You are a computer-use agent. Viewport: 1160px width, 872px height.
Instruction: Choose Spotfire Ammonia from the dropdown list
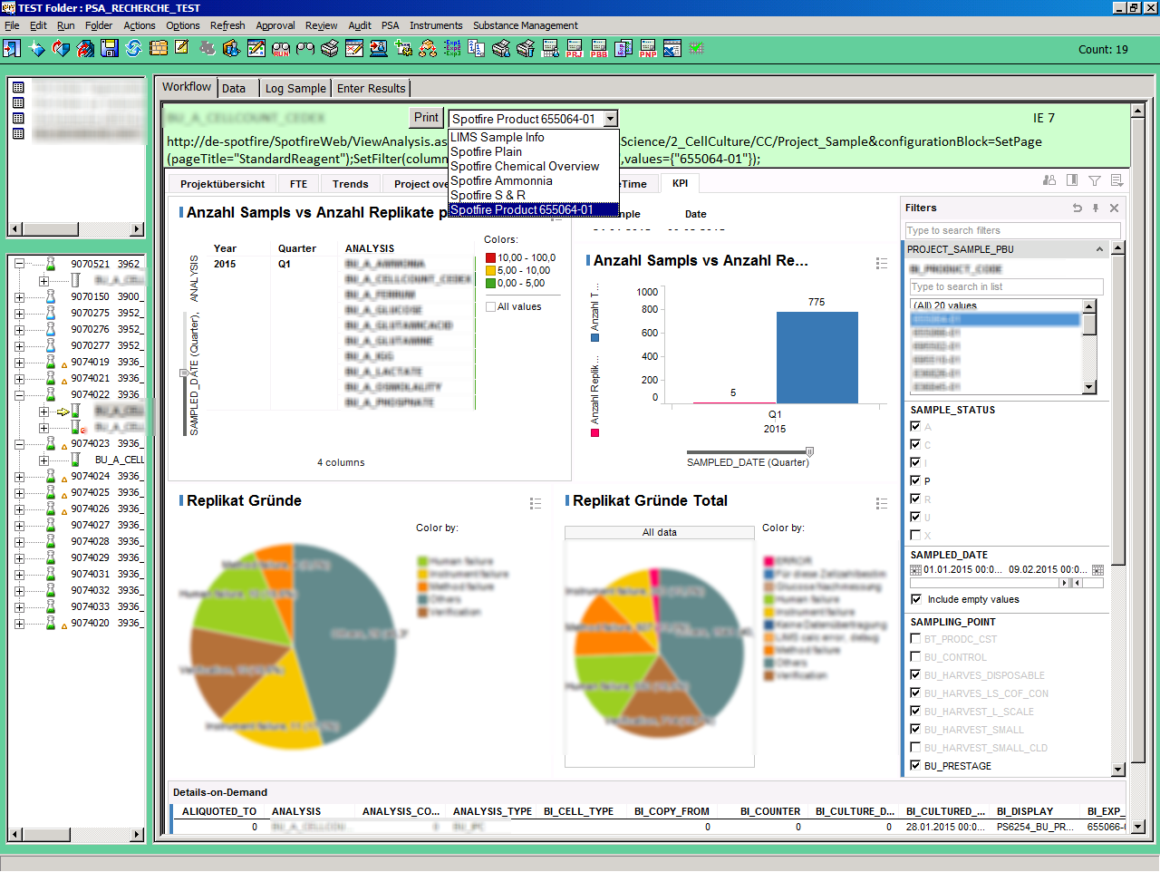[501, 181]
